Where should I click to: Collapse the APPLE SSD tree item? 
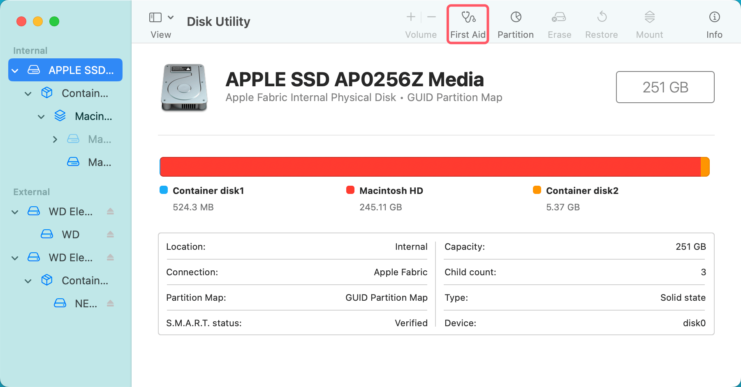coord(15,70)
